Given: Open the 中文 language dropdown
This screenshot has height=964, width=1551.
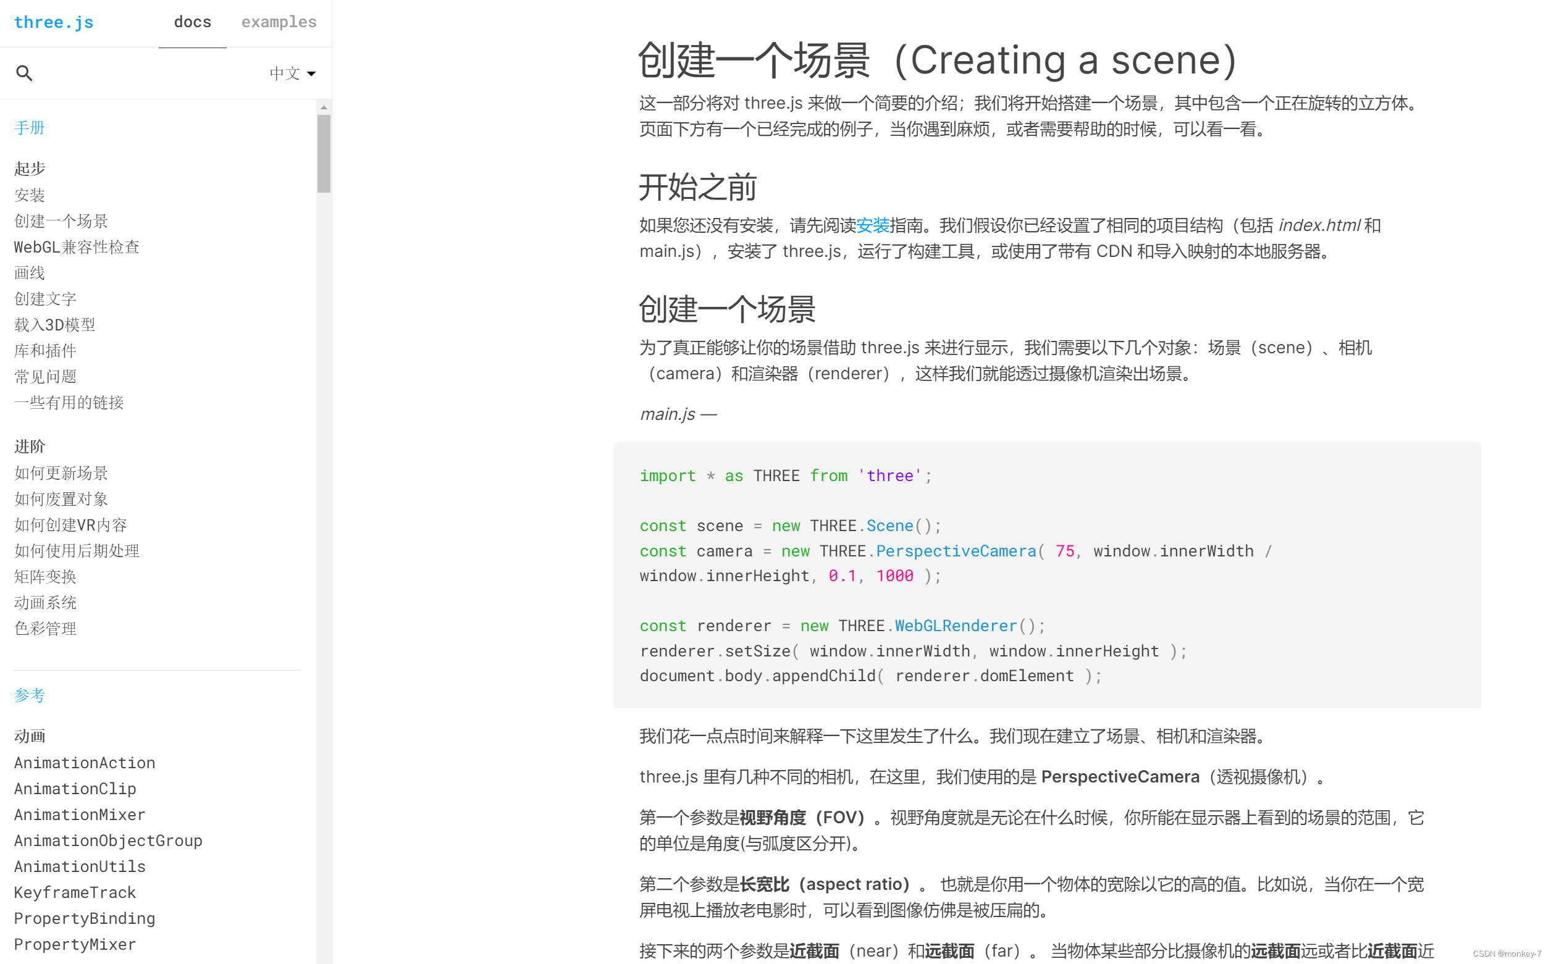Looking at the screenshot, I should click(x=293, y=73).
